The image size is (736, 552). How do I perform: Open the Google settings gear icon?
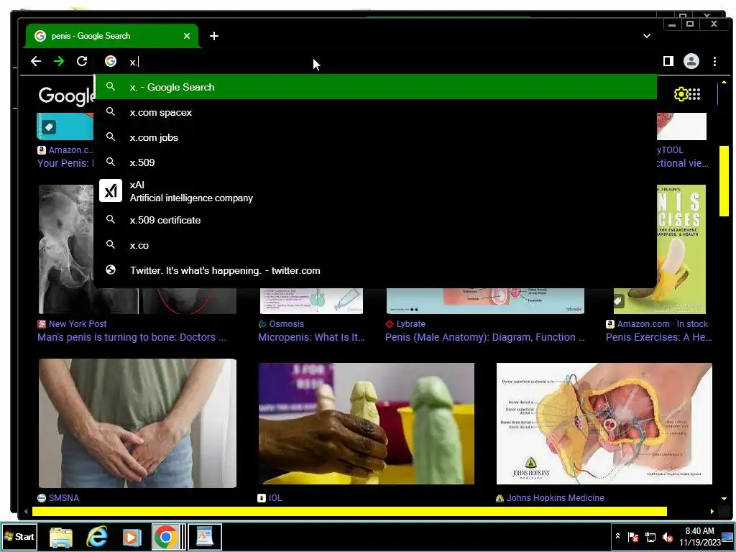(680, 94)
